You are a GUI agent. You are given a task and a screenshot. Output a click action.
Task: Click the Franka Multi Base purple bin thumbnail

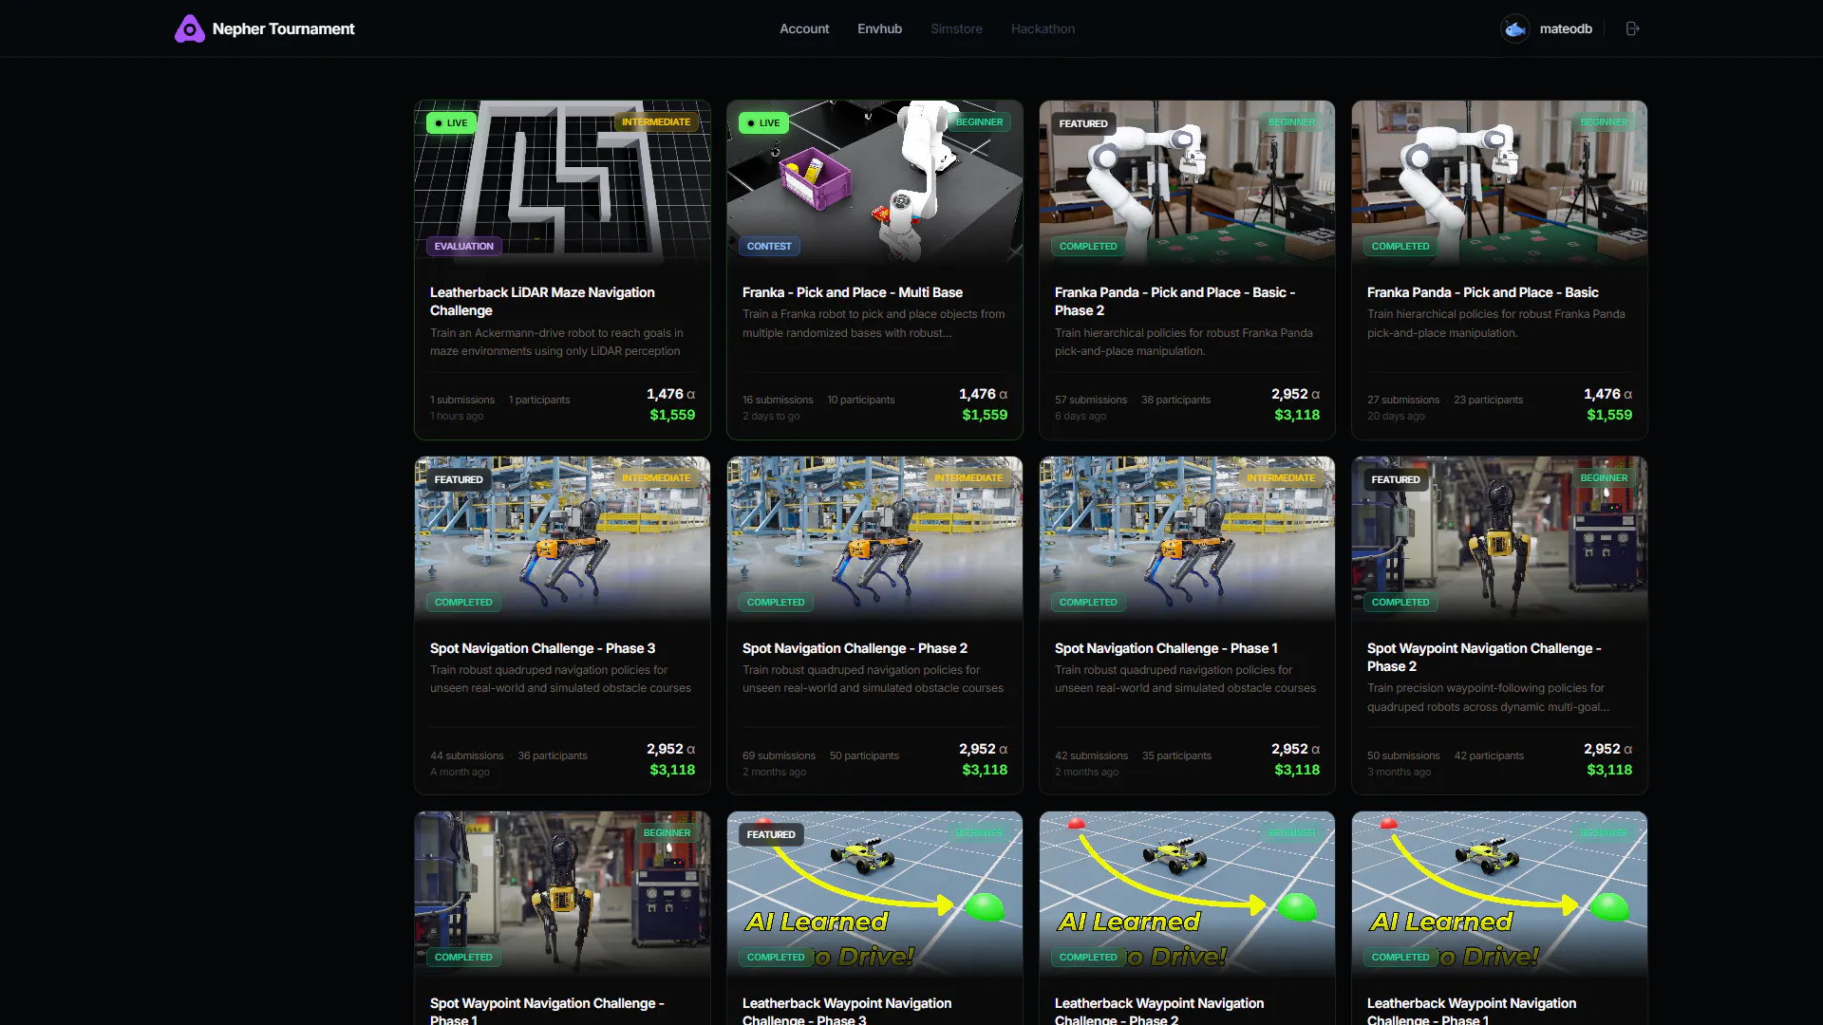[x=874, y=182]
